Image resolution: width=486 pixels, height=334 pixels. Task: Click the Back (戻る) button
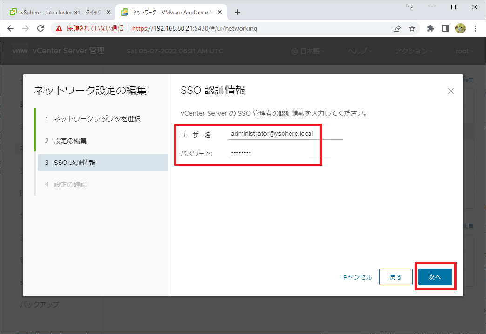coord(396,277)
